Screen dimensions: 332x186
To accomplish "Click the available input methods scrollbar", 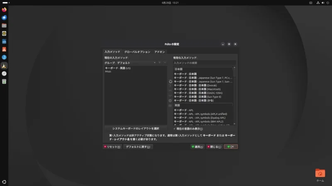I will coord(234,95).
